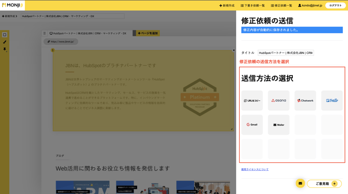Choose Gmail send method
Viewport: 348px width, 194px height.
tap(252, 125)
